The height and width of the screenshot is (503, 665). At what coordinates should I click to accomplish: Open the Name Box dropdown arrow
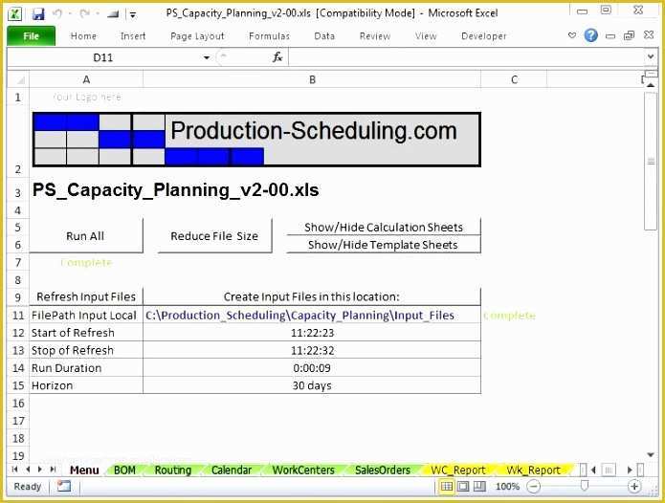(x=207, y=57)
